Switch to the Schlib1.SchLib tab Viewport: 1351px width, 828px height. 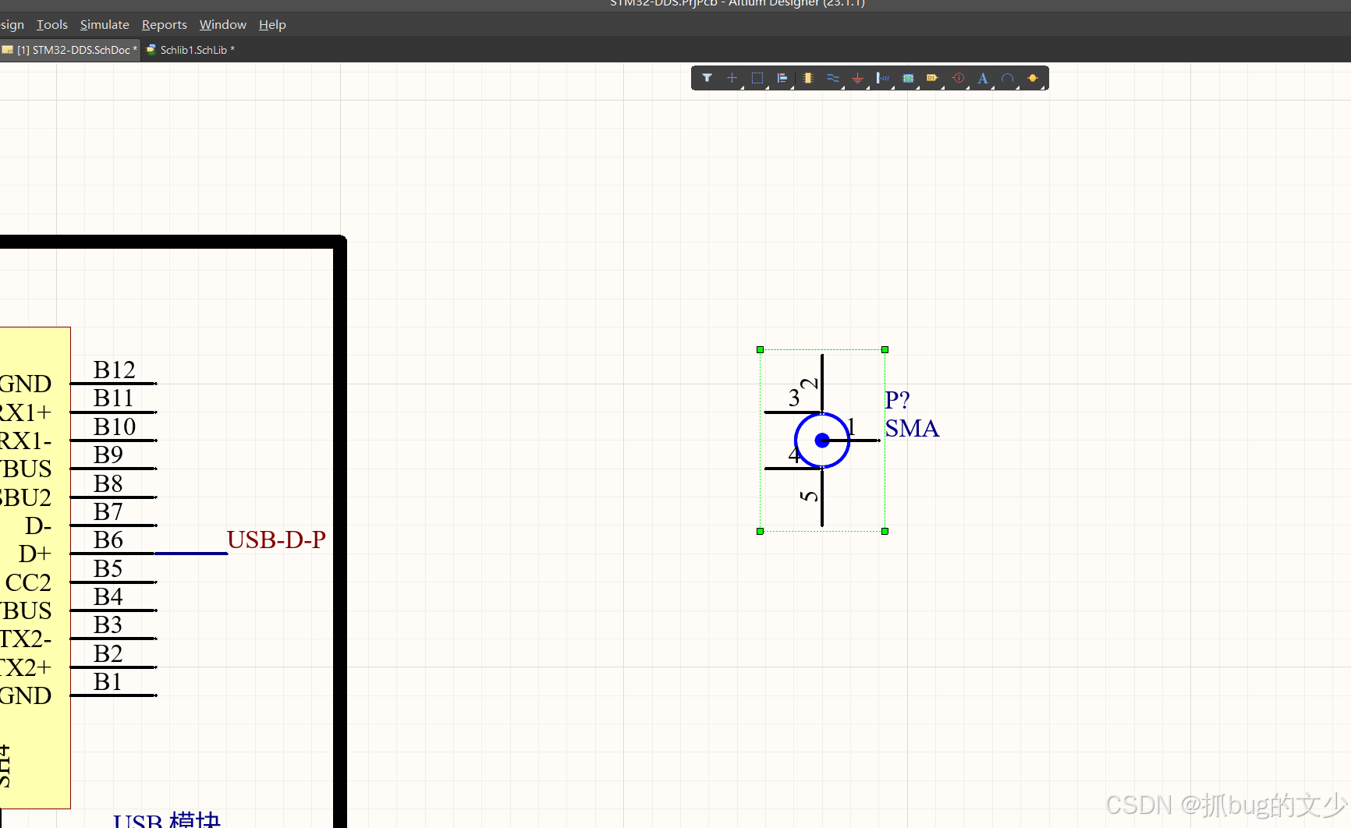click(191, 50)
